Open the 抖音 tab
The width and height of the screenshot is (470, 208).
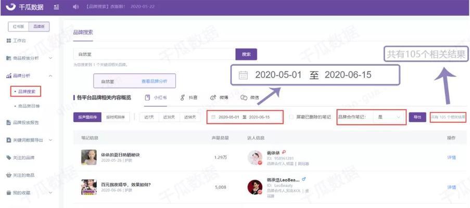188,98
